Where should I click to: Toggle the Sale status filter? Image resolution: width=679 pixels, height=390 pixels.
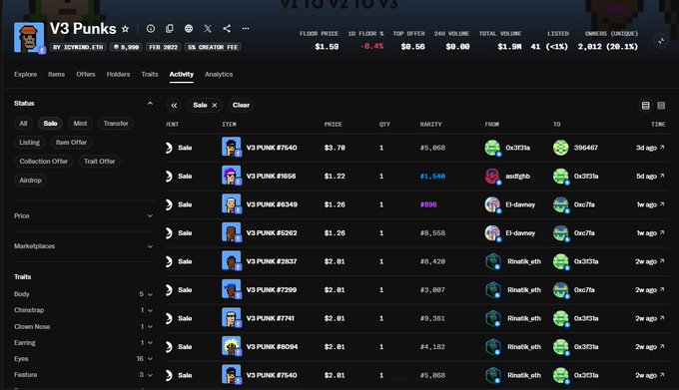50,124
